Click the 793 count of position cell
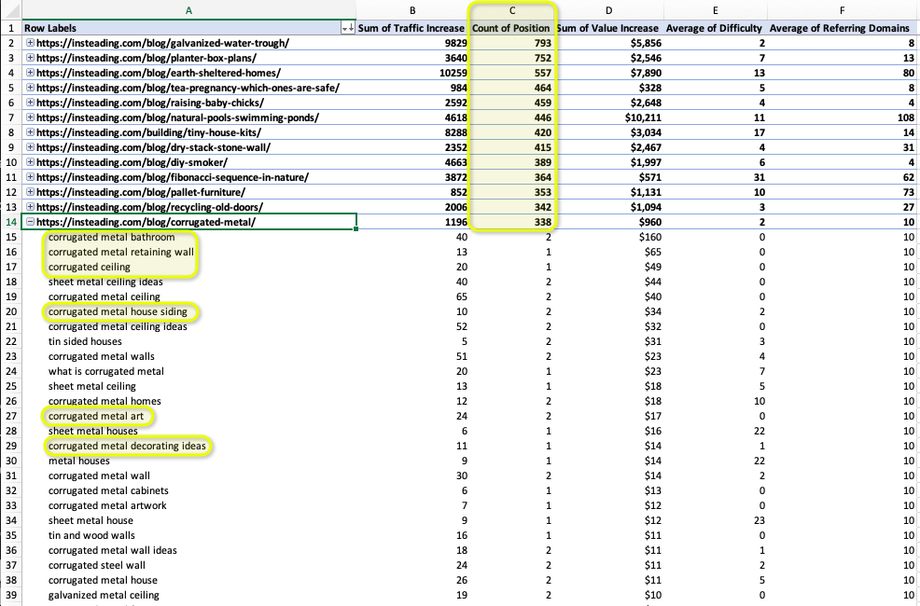 coord(511,43)
